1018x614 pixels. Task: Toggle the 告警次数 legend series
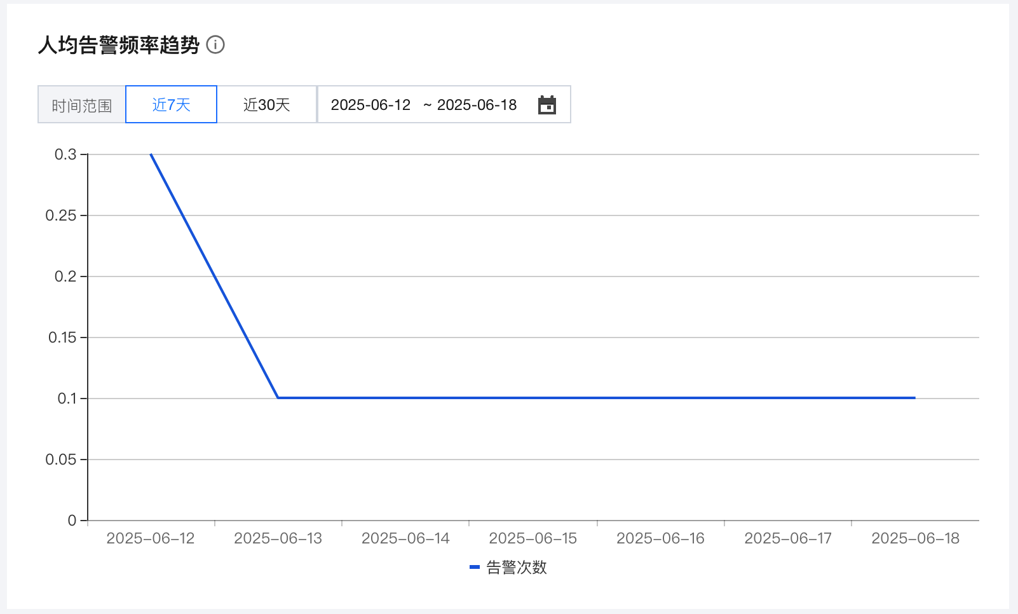click(x=516, y=568)
